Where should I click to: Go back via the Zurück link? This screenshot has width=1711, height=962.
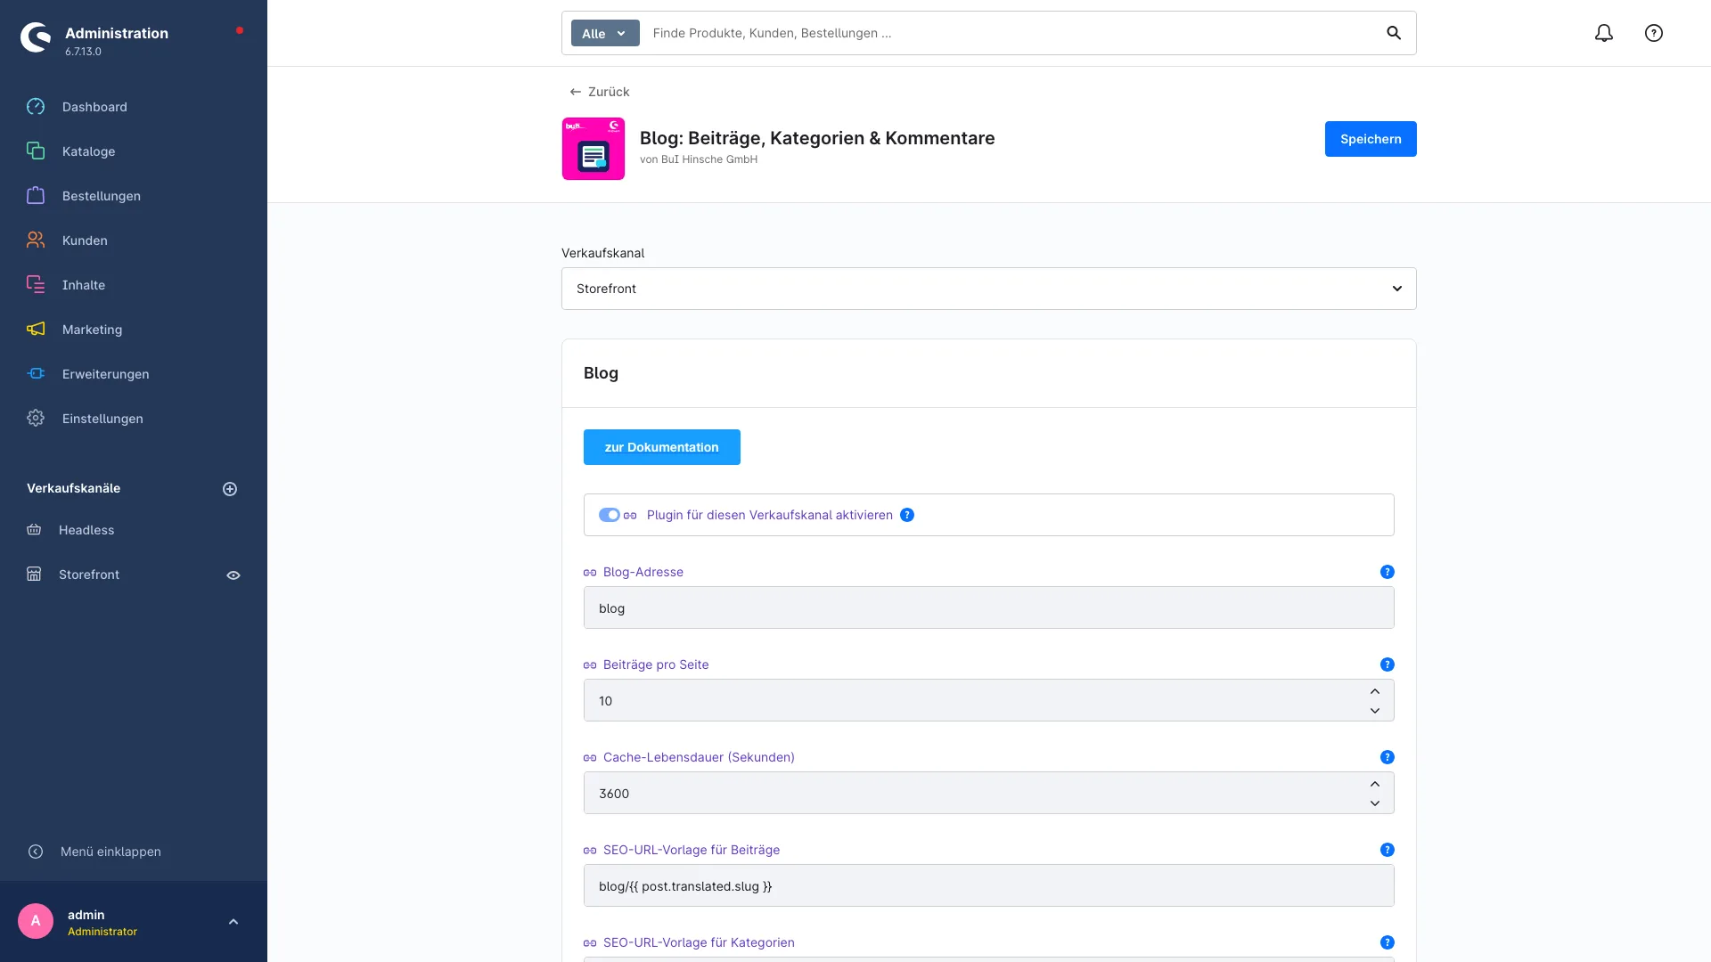[x=600, y=92]
